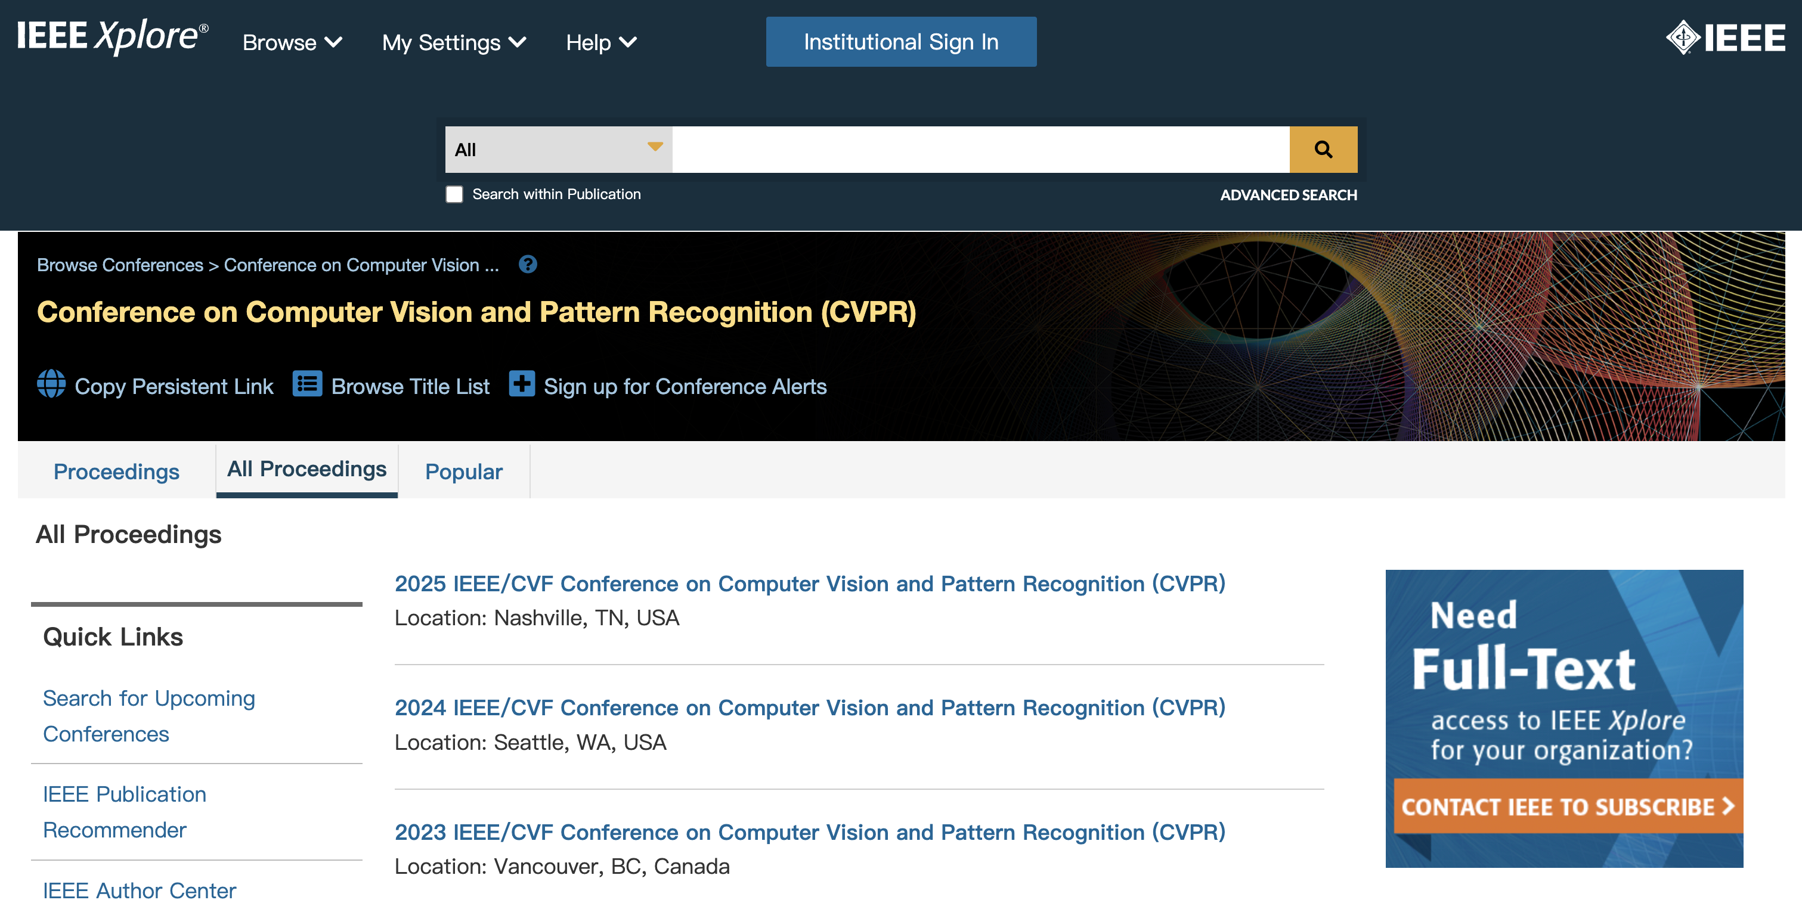Screen dimensions: 1802x906
Task: Open the Help dropdown menu
Action: (601, 43)
